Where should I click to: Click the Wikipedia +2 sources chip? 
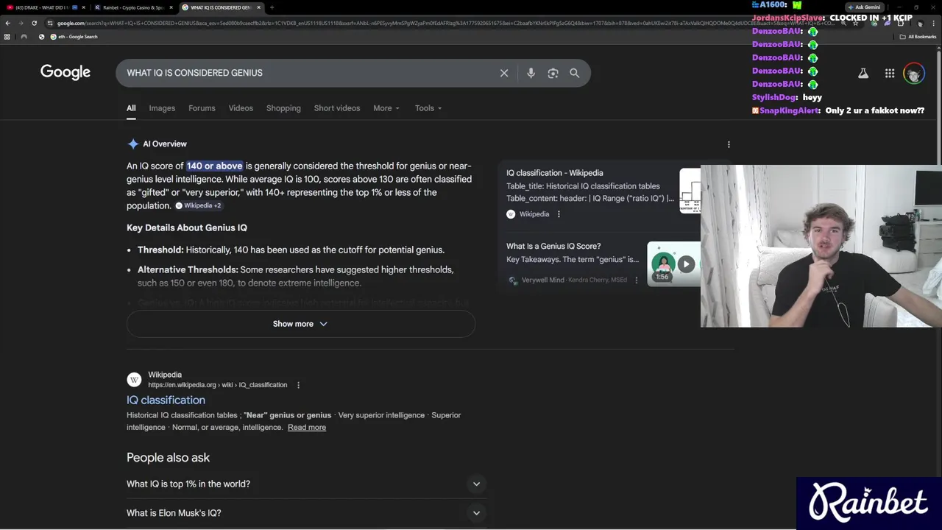[x=199, y=205]
